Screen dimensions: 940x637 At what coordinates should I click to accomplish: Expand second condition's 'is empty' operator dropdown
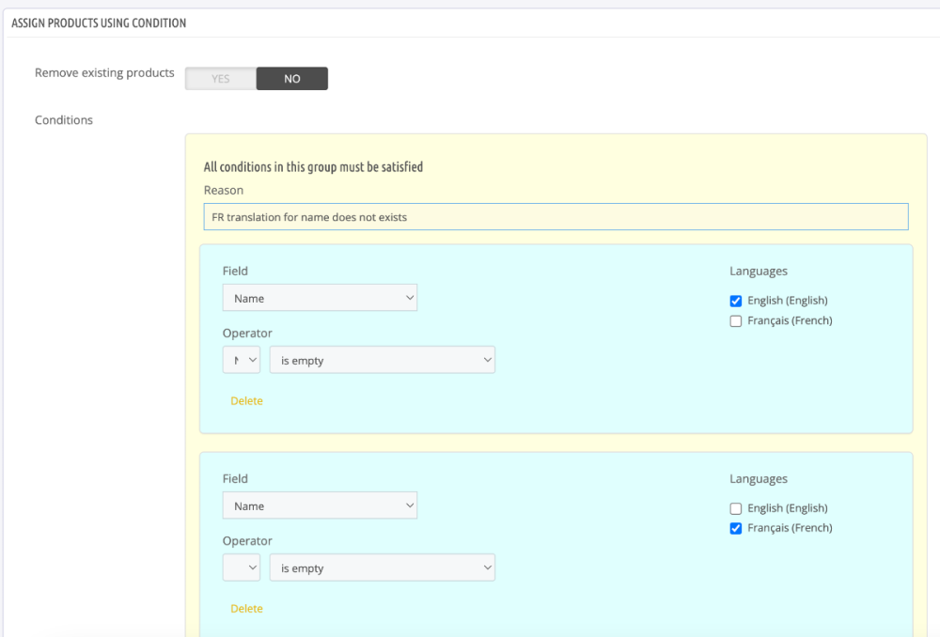pos(382,568)
